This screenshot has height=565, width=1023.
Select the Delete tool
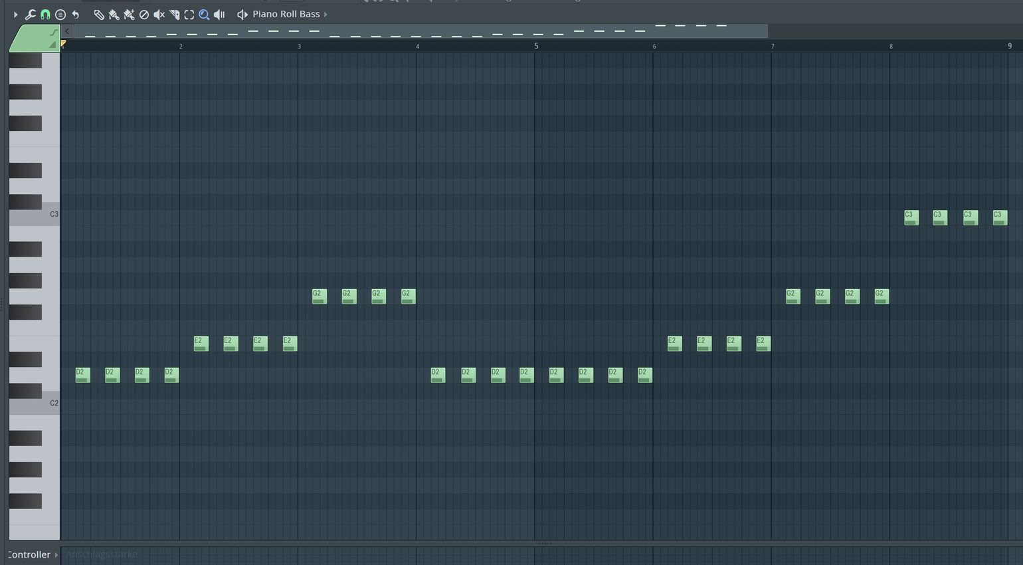click(144, 15)
